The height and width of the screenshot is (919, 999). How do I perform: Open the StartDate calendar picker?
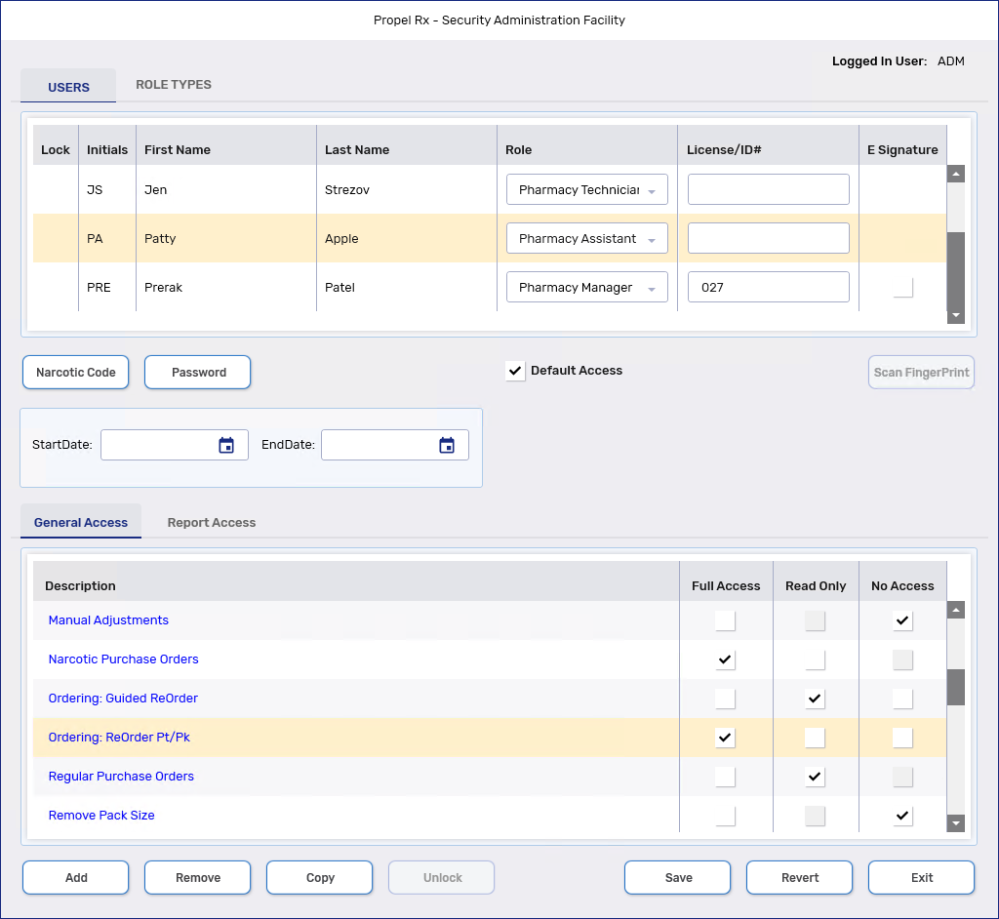(x=226, y=446)
